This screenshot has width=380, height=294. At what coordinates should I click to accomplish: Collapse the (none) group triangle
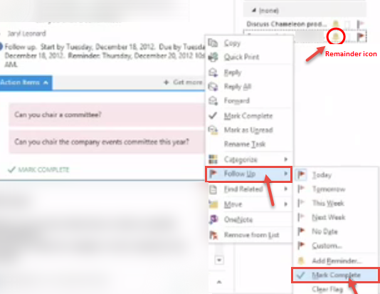coord(254,10)
